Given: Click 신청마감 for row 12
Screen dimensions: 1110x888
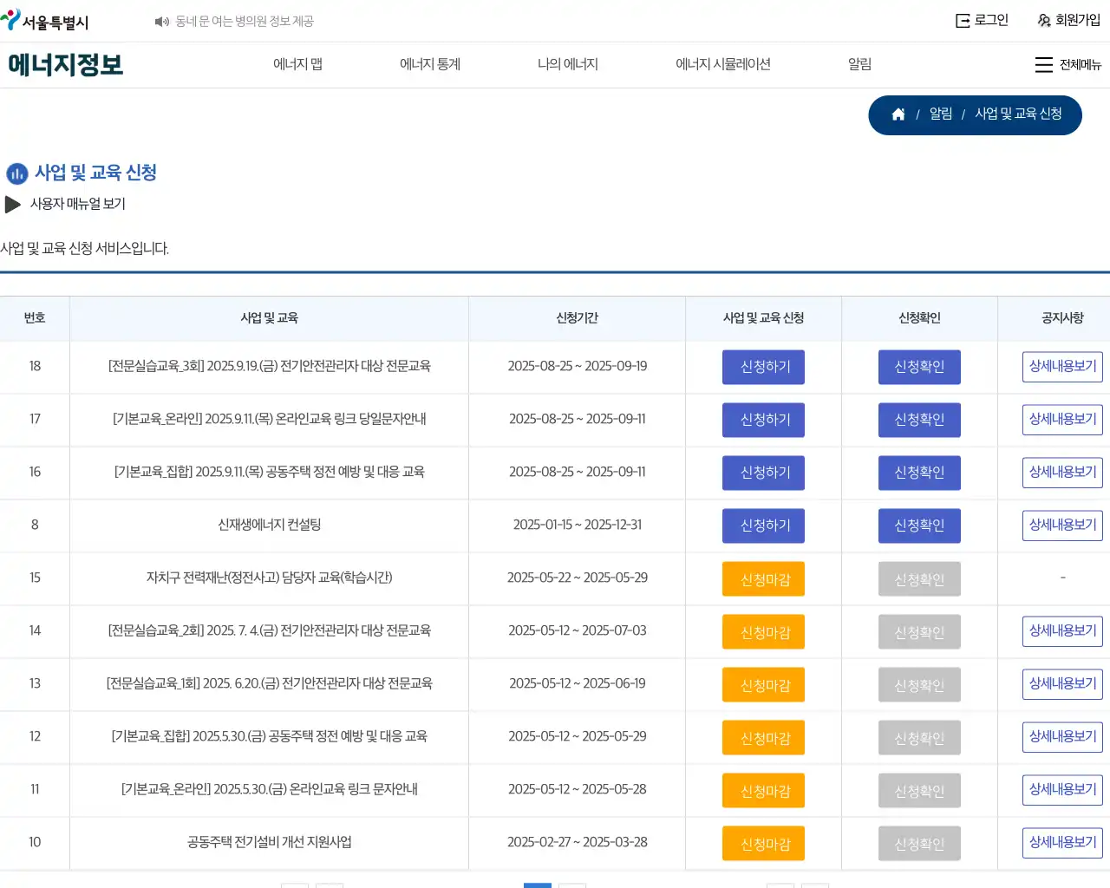Looking at the screenshot, I should (x=764, y=738).
